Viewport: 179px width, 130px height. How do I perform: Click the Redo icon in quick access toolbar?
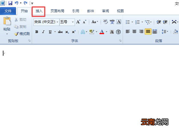(x=25, y=3)
